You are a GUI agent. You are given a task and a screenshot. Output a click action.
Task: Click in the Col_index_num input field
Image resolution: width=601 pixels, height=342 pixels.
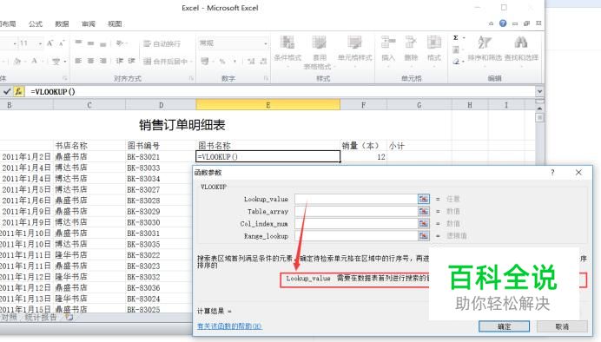pos(356,223)
